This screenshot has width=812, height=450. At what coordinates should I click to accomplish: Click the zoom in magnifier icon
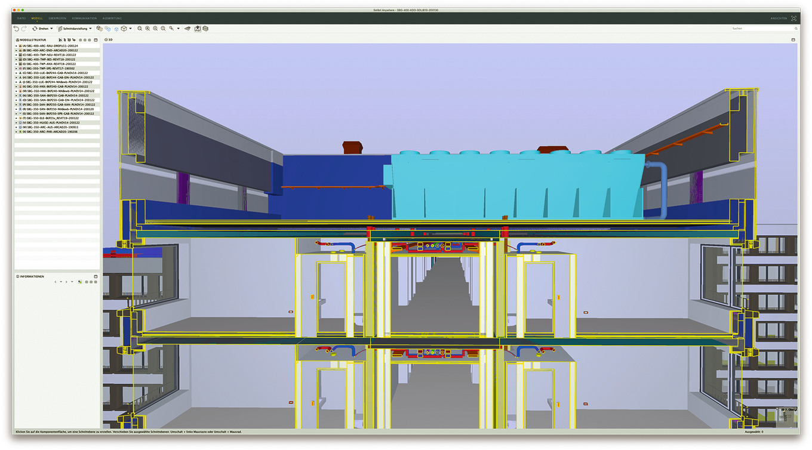click(147, 29)
